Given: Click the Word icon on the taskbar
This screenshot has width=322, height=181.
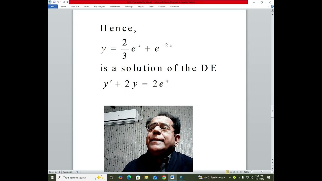Looking at the screenshot, I should click(172, 177).
